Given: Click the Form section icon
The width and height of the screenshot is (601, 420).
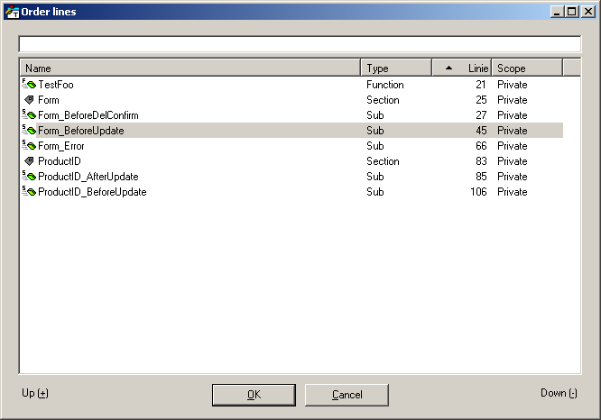Looking at the screenshot, I should tap(29, 100).
